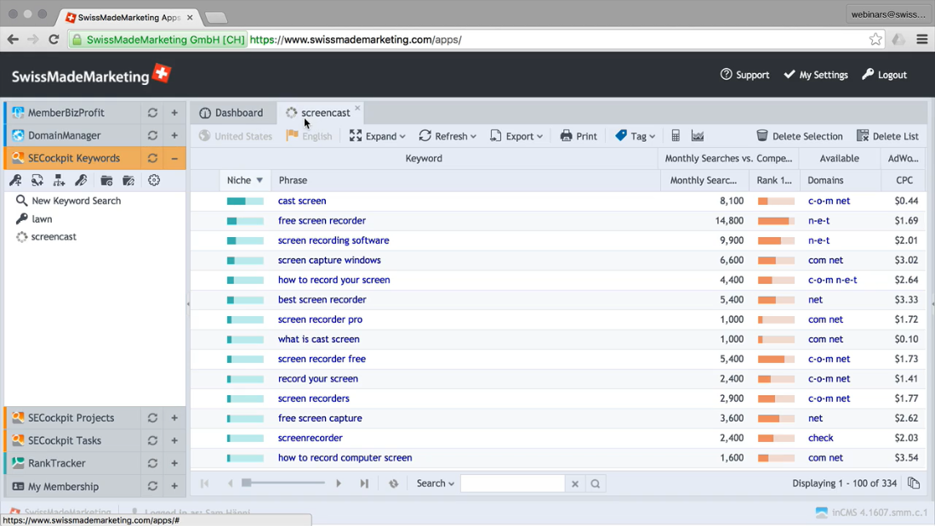Click the Print button

(579, 136)
